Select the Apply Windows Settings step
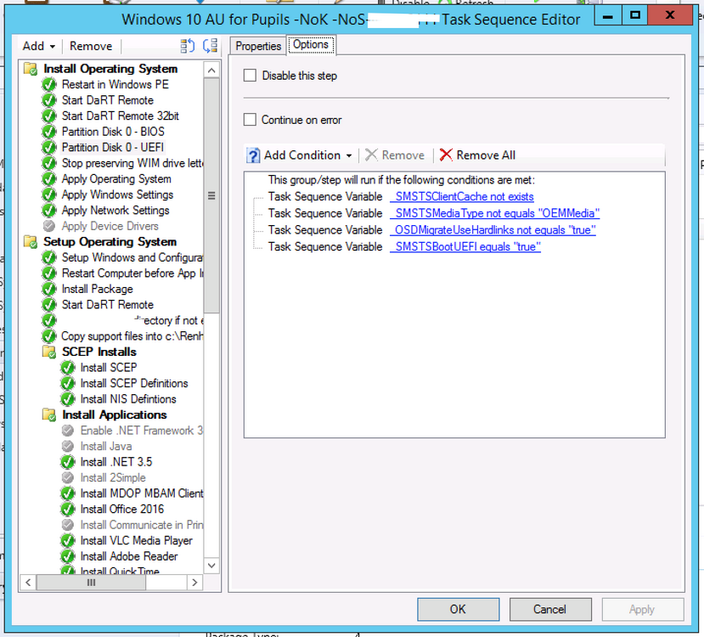Screen dimensions: 704x637 click(x=118, y=194)
